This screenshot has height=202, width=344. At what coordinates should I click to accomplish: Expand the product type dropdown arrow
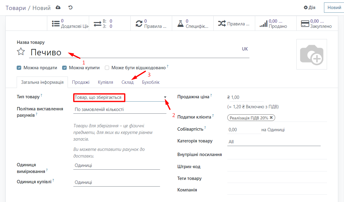coord(165,97)
